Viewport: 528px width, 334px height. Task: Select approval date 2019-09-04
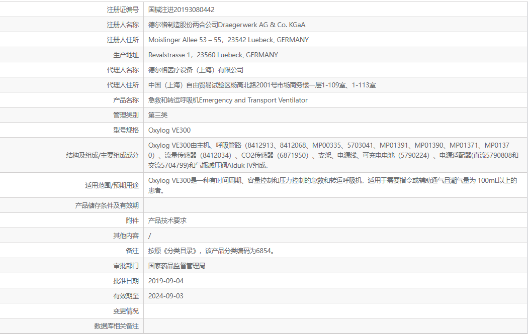tap(165, 281)
